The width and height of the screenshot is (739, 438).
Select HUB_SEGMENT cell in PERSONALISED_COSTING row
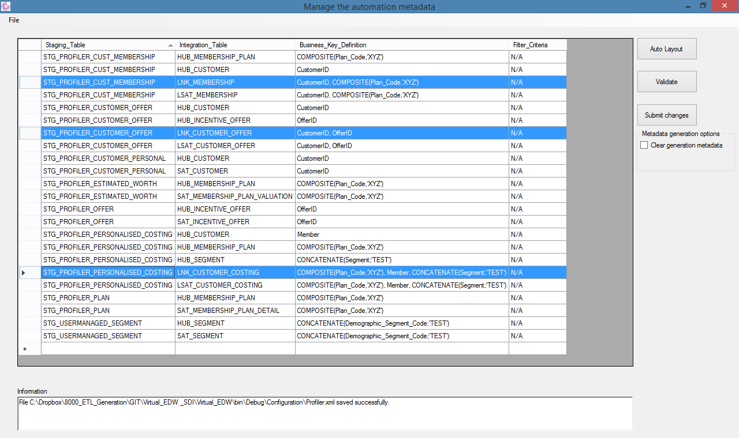[x=235, y=260]
